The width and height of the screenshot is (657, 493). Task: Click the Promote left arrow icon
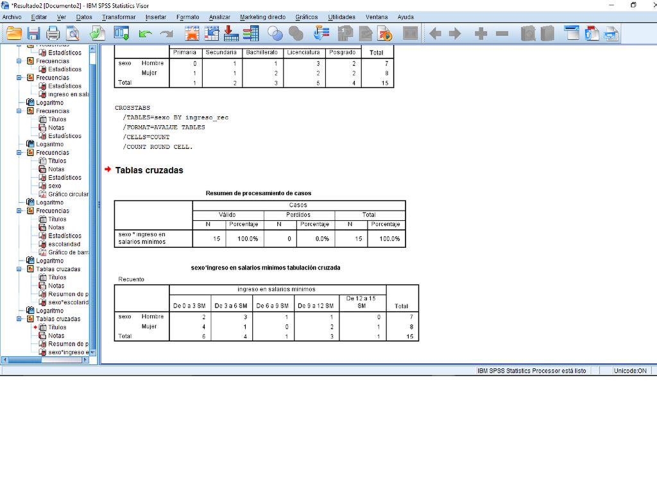point(436,33)
